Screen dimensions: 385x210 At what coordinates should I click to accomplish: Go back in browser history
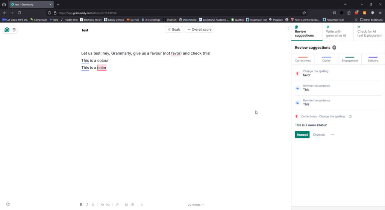pyautogui.click(x=5, y=13)
